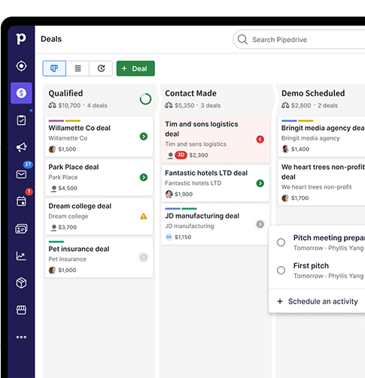Open the Activities calendar icon in sidebar
This screenshot has height=378, width=365.
tap(21, 201)
